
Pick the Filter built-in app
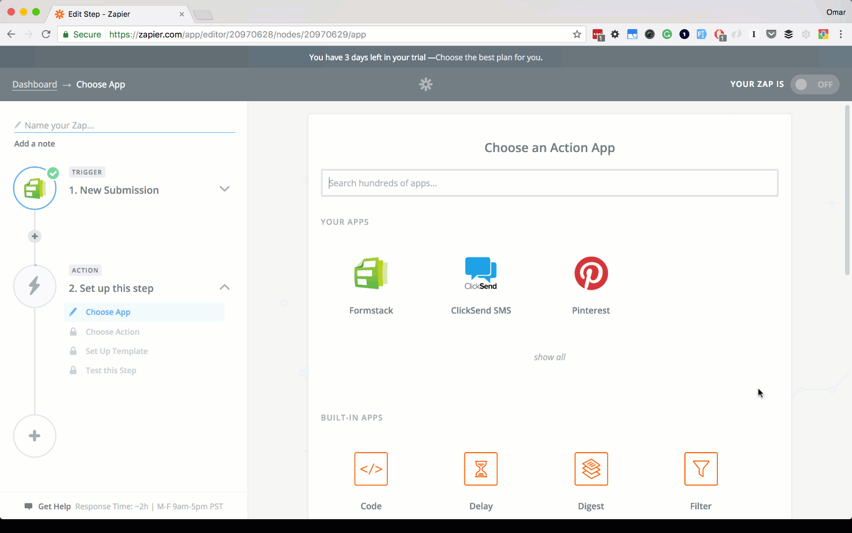[701, 469]
